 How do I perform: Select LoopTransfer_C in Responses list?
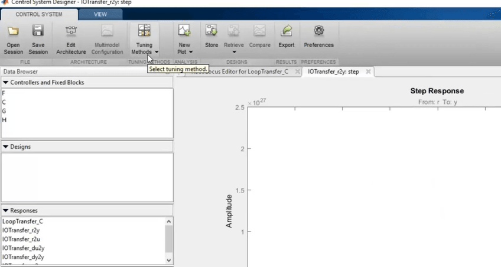click(x=22, y=222)
